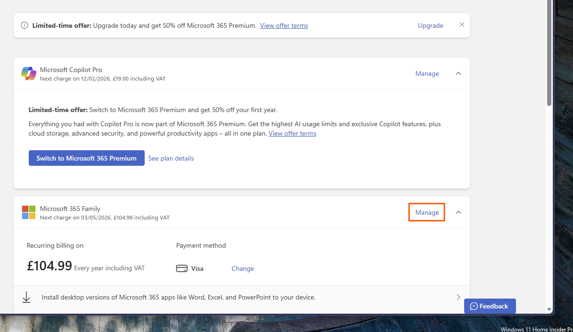Click the info icon in offer banner

[x=25, y=25]
